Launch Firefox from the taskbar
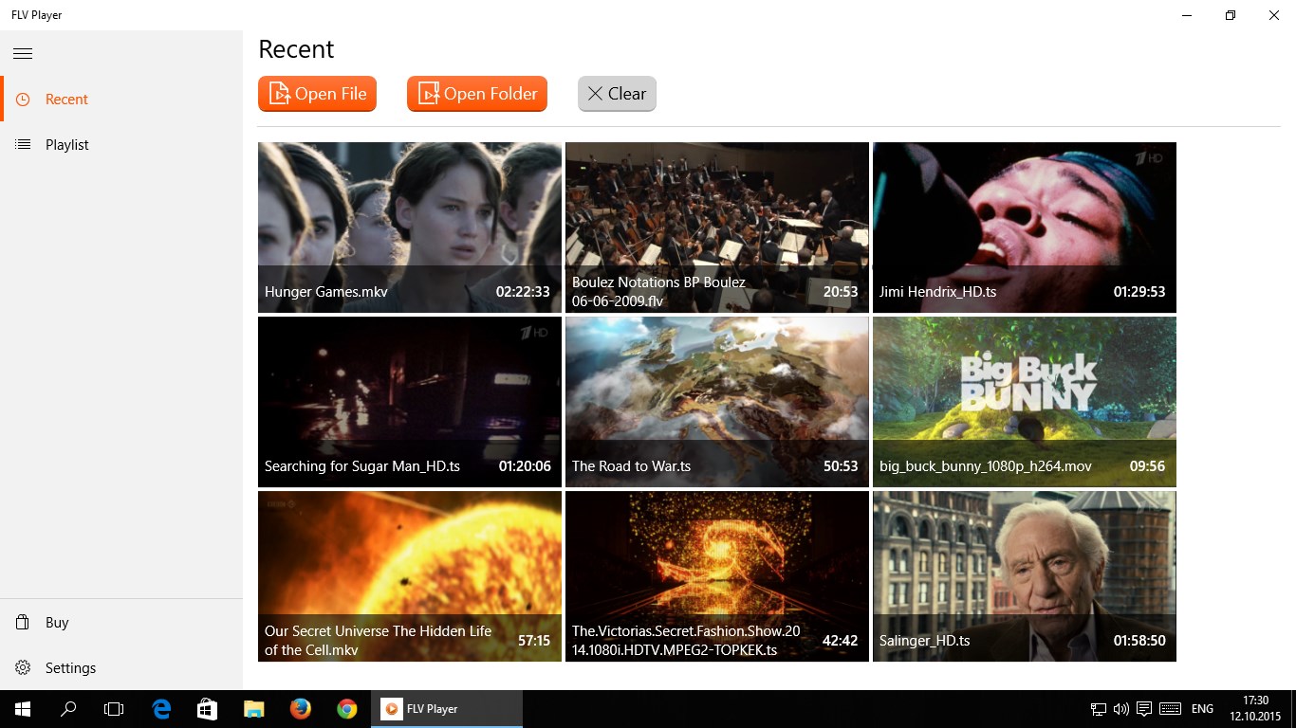Image resolution: width=1296 pixels, height=728 pixels. [300, 708]
